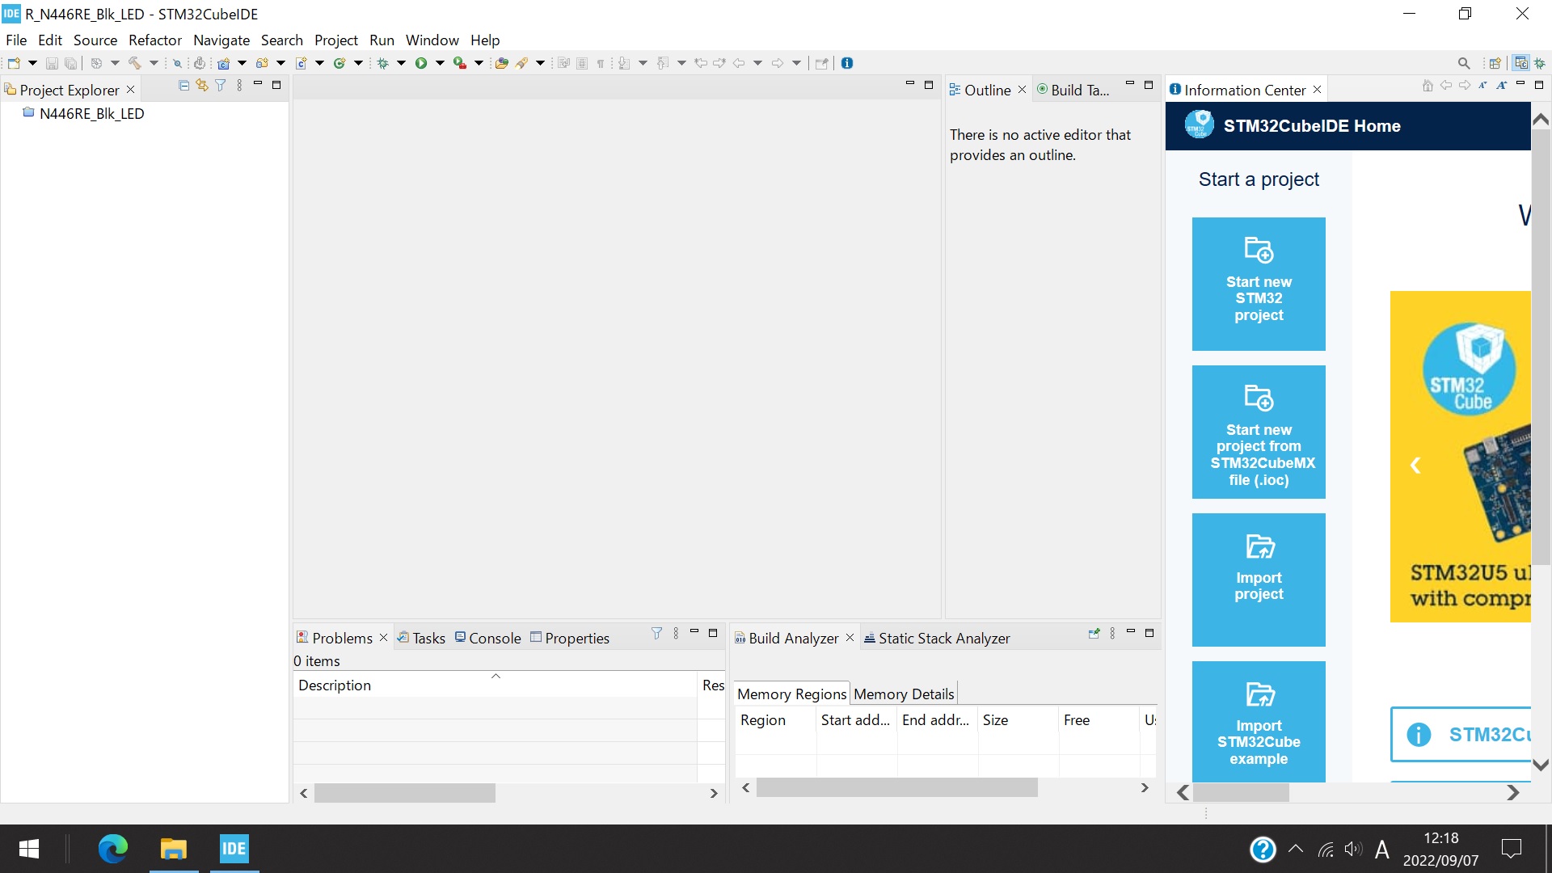
Task: Switch to the Console tab
Action: 487,638
